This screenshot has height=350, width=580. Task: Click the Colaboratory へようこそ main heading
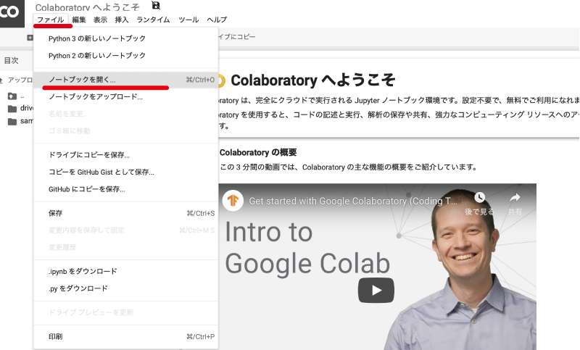point(313,80)
